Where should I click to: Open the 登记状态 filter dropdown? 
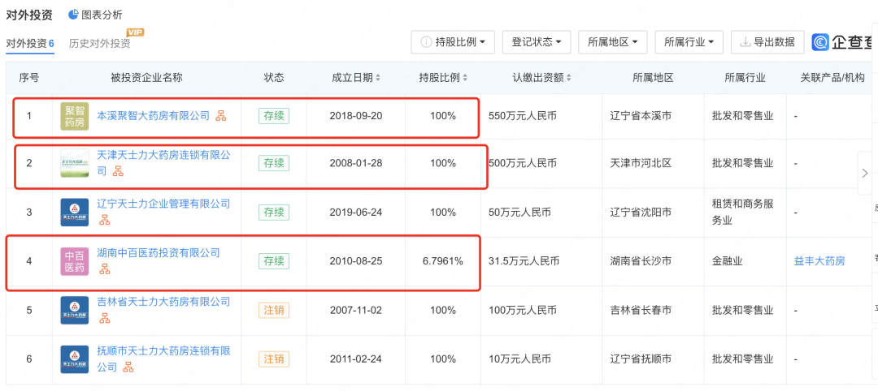pyautogui.click(x=537, y=42)
